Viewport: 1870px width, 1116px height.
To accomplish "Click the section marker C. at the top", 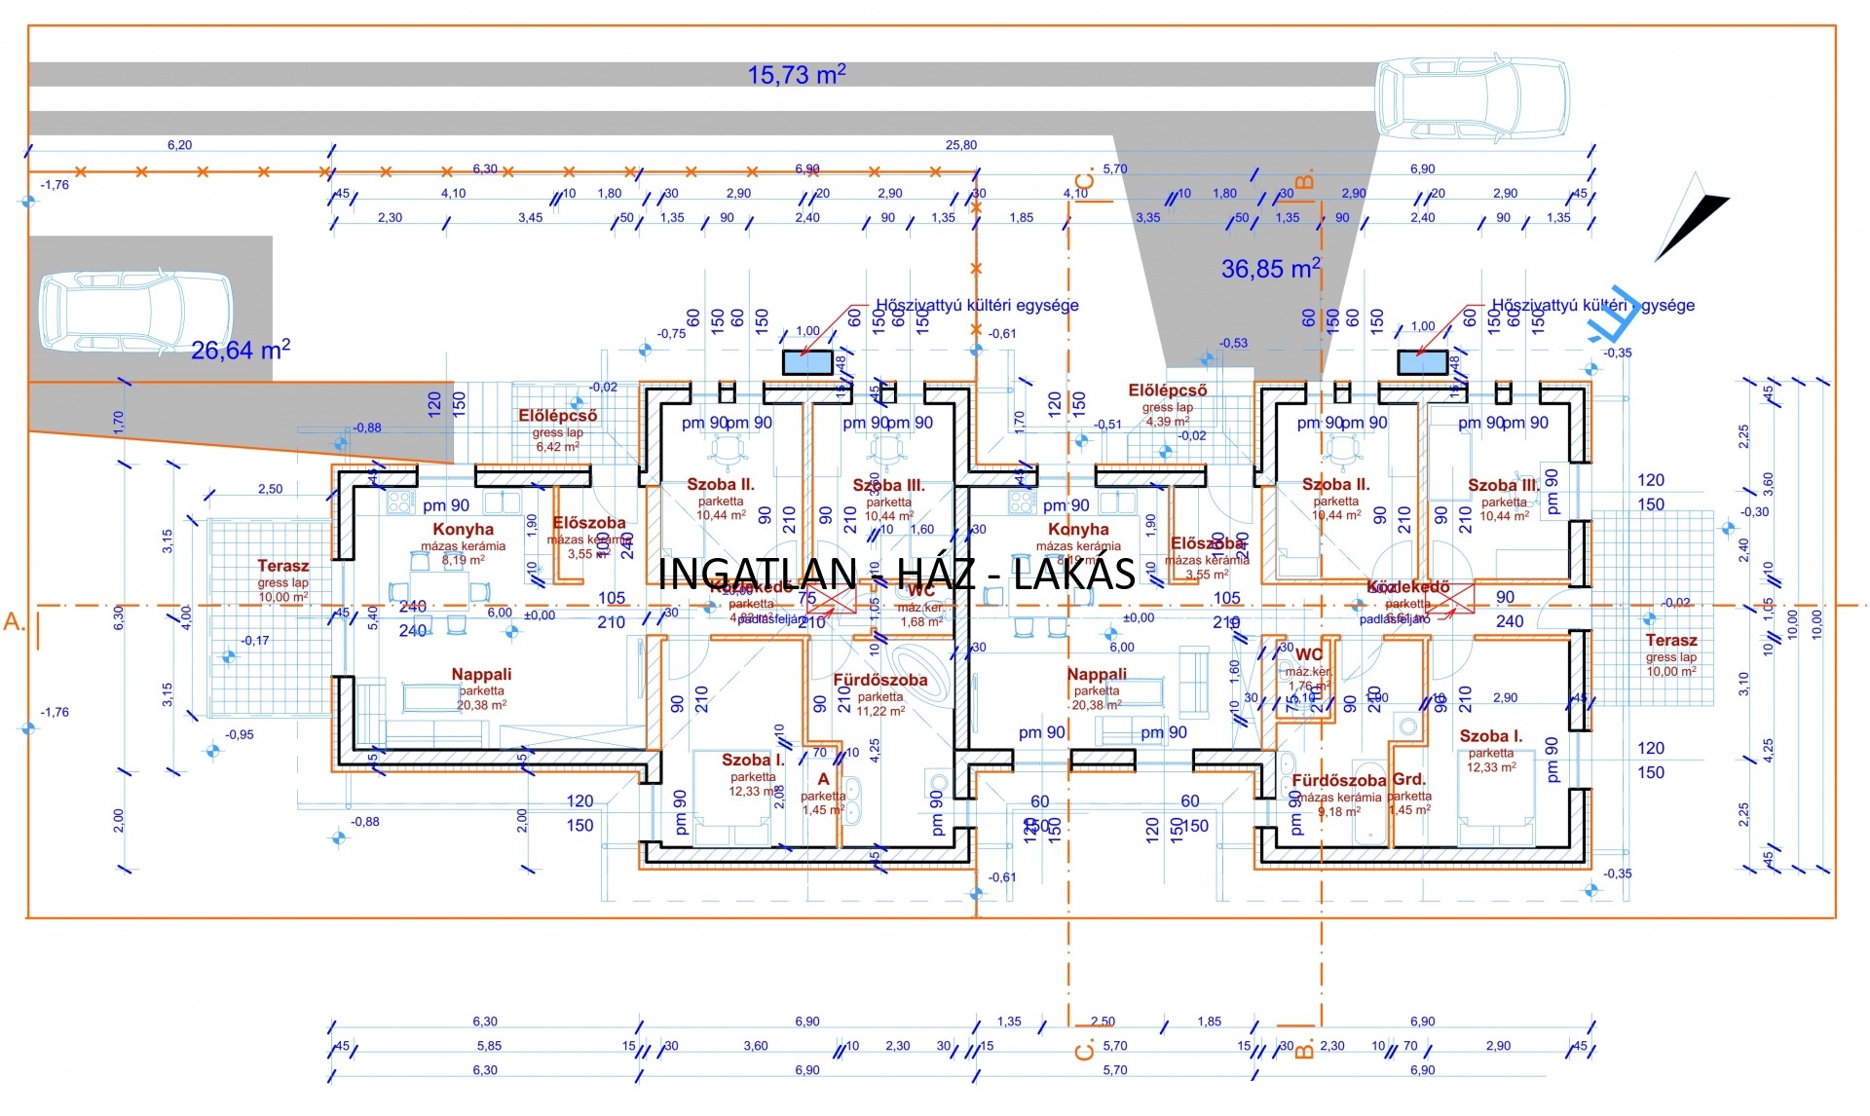I will pos(1085,179).
